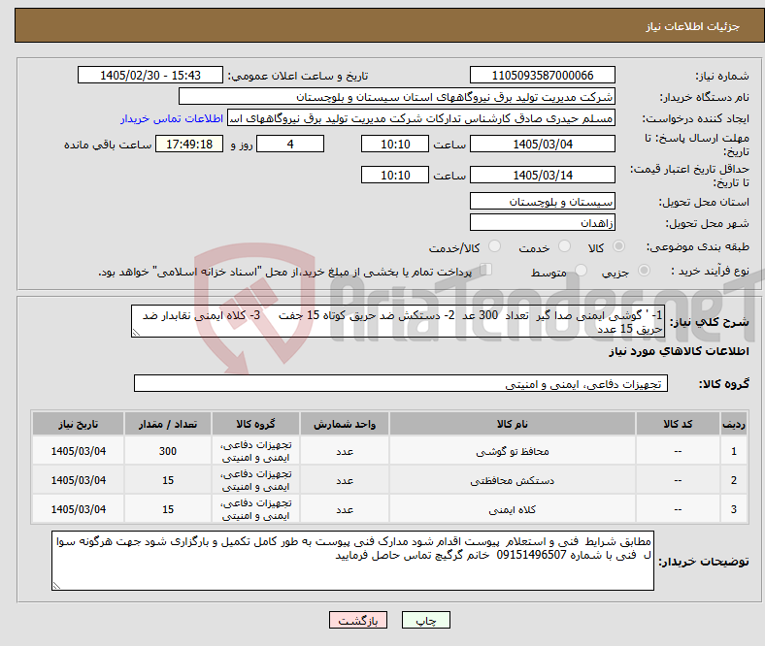Click the quantity 300 cell

click(168, 451)
